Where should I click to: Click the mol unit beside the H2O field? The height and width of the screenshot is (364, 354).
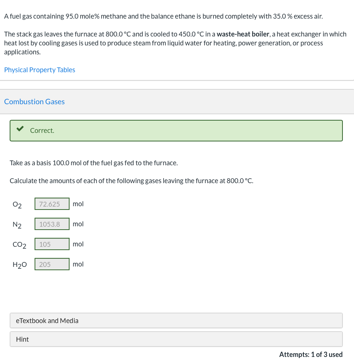[78, 264]
